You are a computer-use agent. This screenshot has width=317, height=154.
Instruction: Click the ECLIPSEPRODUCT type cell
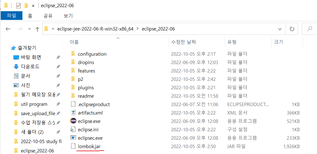[x=248, y=105]
